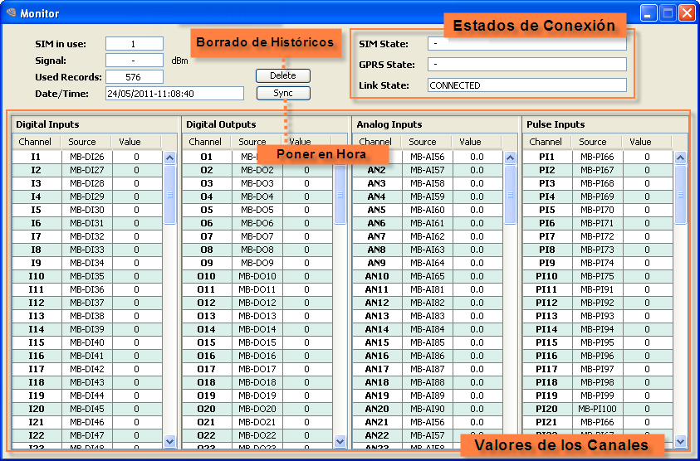Click the Monitor window title icon
The image size is (700, 461).
pos(12,13)
